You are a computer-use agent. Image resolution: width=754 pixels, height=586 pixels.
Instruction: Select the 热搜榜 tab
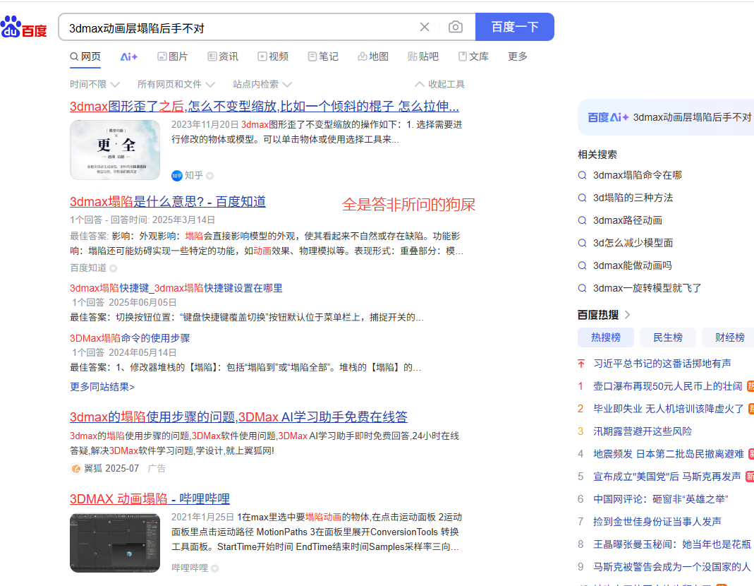click(605, 337)
